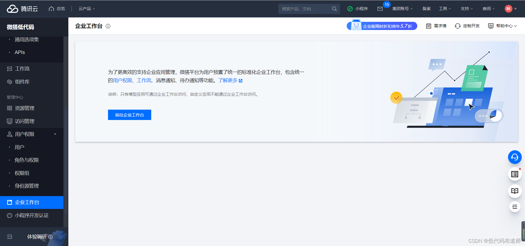Expand the 费用 dropdown
This screenshot has width=525, height=246.
[489, 9]
